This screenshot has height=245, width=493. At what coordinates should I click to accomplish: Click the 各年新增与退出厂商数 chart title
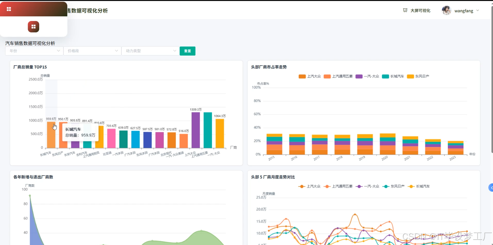tap(33, 177)
